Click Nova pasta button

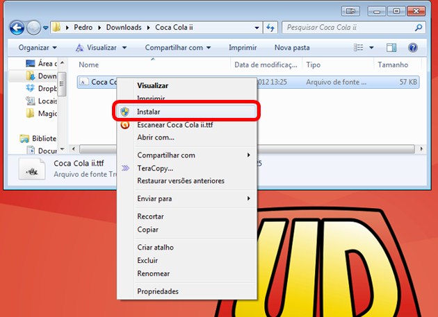click(x=292, y=48)
